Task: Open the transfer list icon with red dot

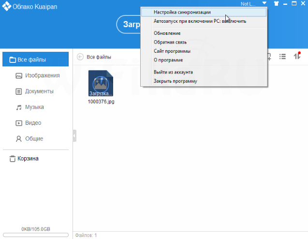Action: (297, 56)
